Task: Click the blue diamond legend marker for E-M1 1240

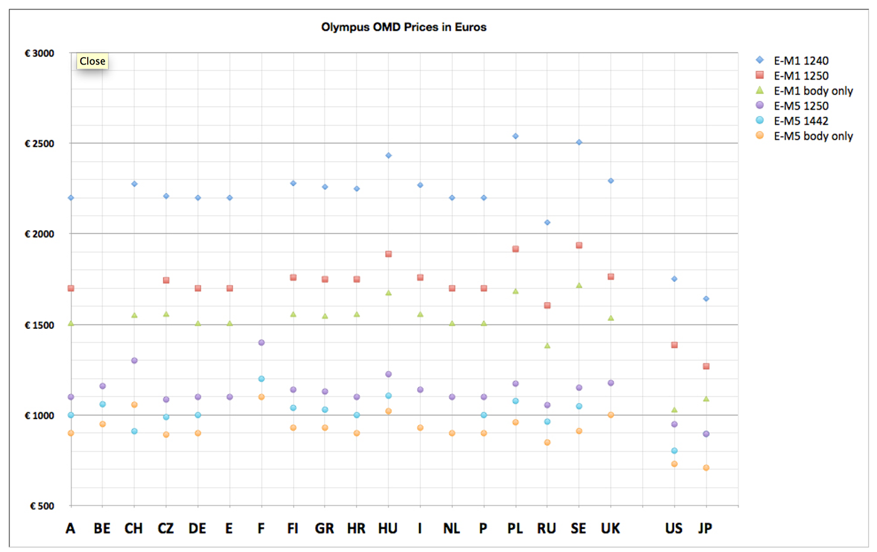Action: (760, 60)
